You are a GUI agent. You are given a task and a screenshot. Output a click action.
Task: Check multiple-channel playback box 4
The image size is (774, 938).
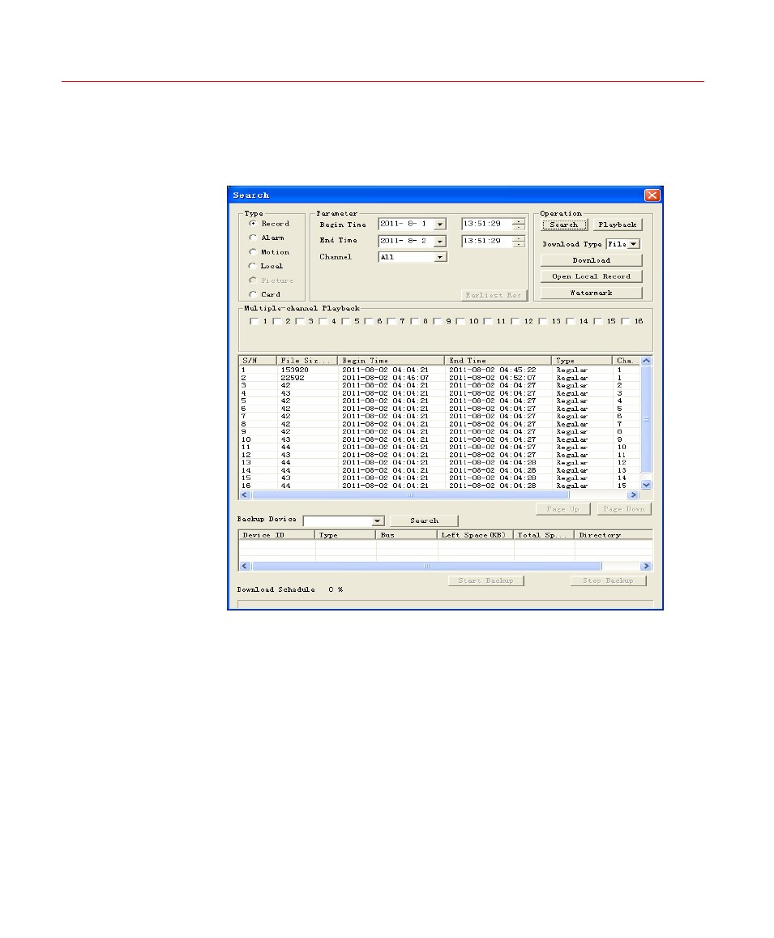click(323, 321)
